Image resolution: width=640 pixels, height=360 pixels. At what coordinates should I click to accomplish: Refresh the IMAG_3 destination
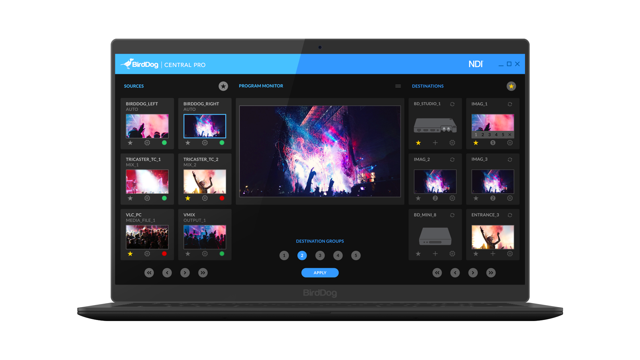tap(510, 160)
